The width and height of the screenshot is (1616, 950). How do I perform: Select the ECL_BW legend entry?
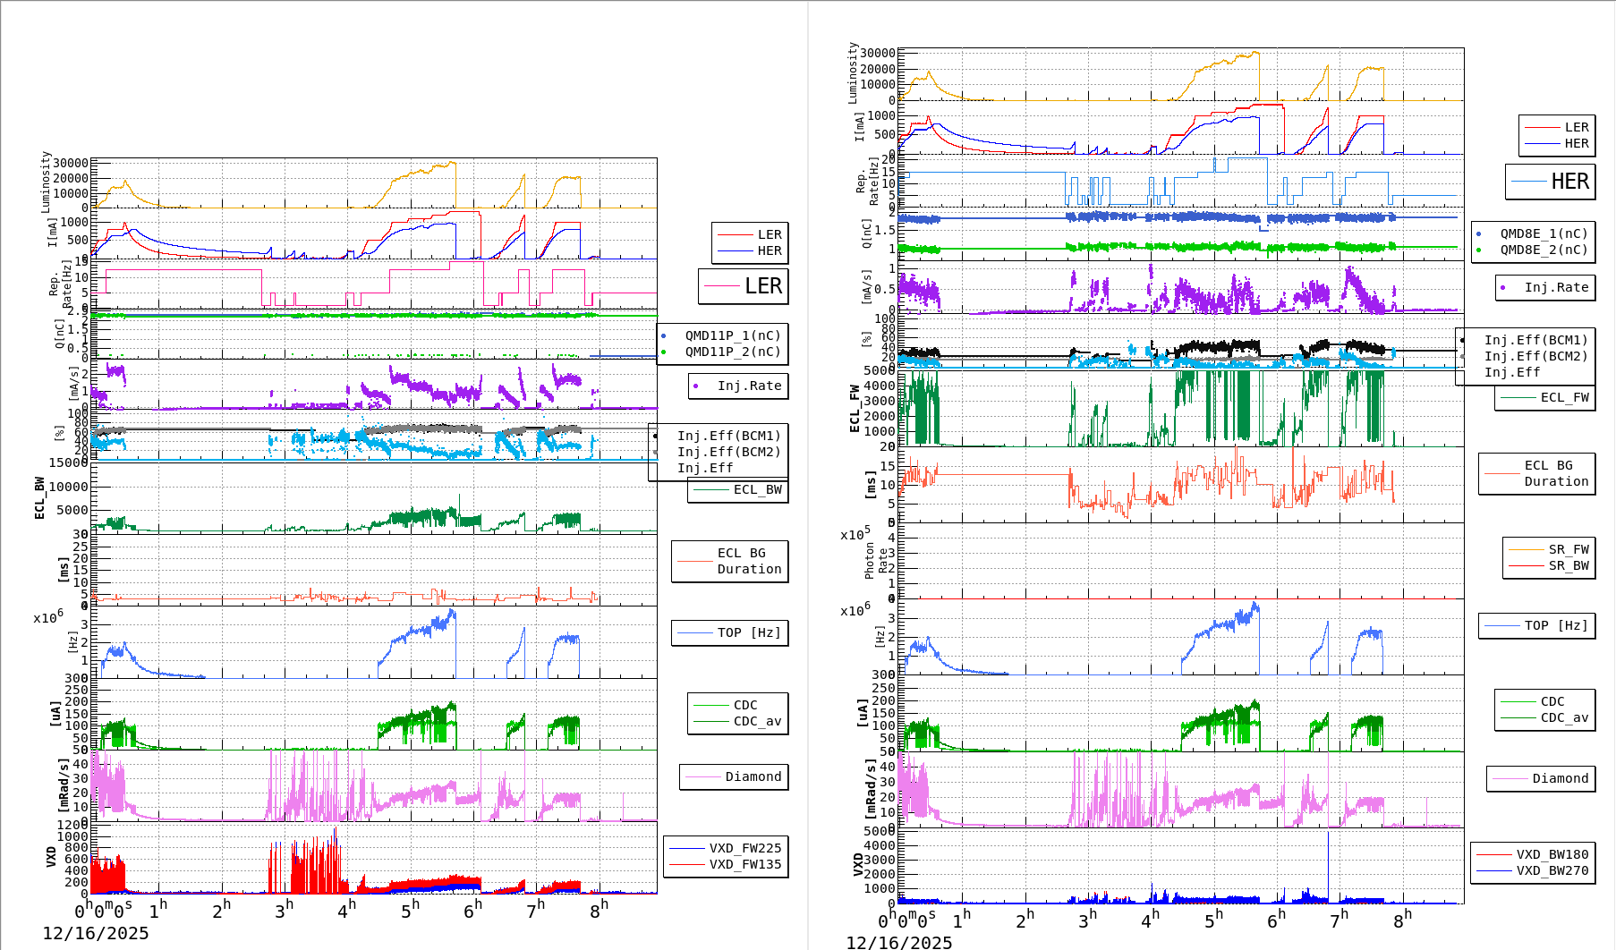(x=737, y=490)
